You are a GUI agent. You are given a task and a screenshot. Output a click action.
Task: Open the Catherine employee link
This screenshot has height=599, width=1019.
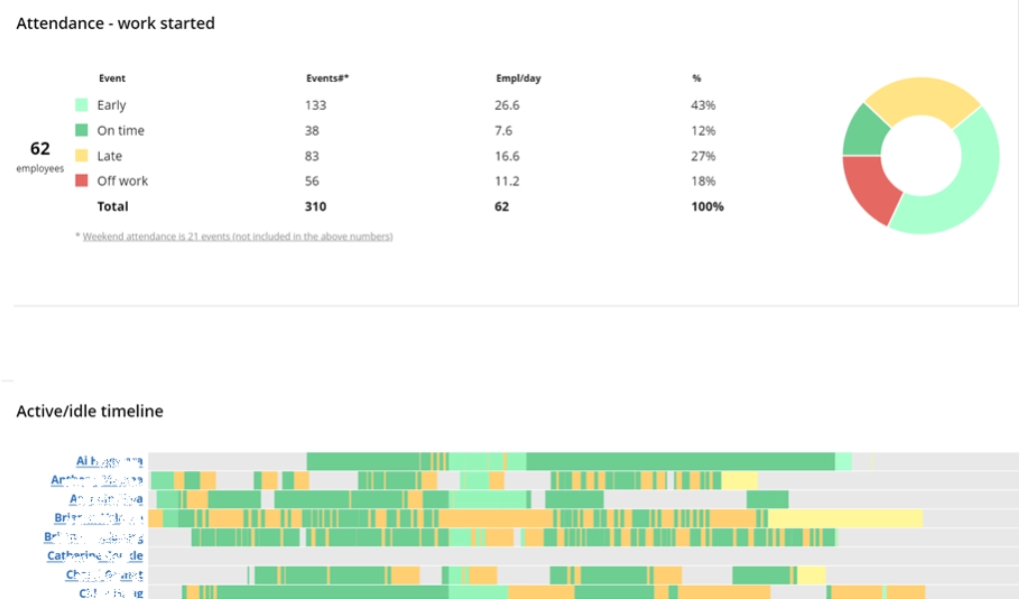pyautogui.click(x=95, y=556)
